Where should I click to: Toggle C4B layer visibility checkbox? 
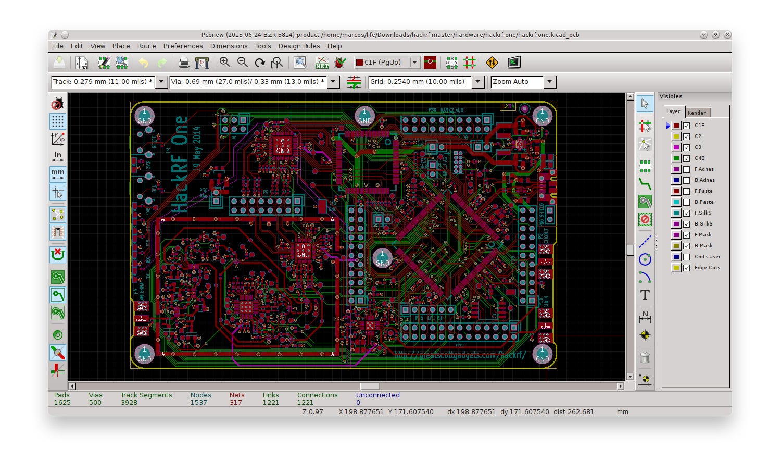pyautogui.click(x=687, y=158)
